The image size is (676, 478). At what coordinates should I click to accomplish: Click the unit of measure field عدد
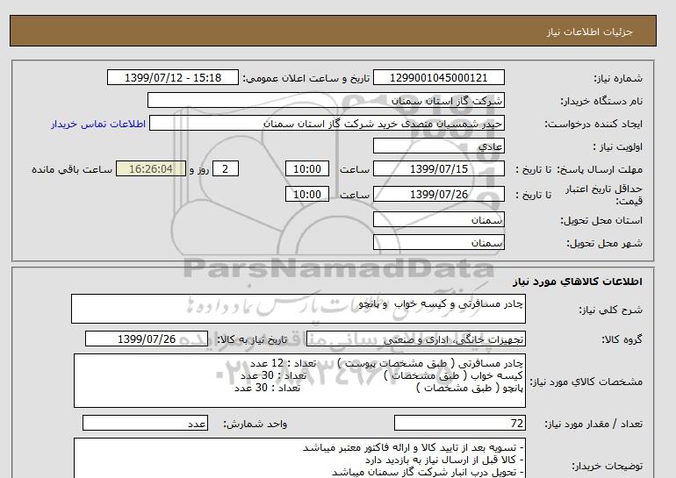pos(145,424)
